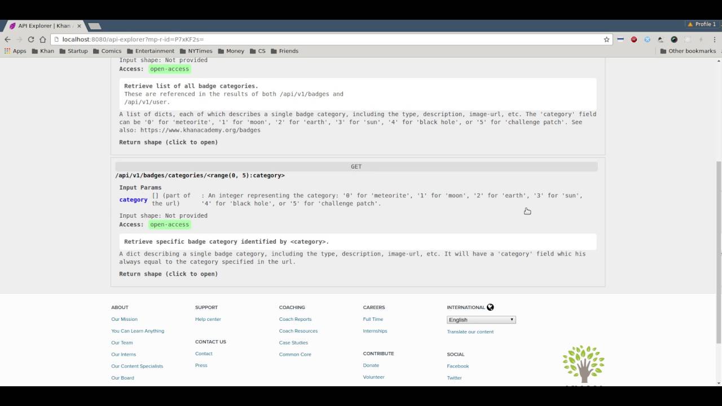Open the Case Studies link

pyautogui.click(x=293, y=343)
